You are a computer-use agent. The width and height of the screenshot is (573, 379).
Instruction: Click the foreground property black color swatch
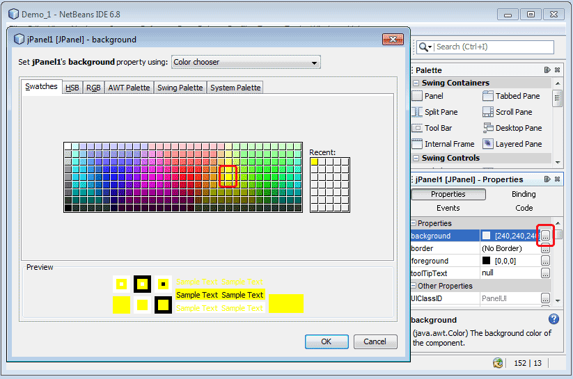pyautogui.click(x=486, y=261)
